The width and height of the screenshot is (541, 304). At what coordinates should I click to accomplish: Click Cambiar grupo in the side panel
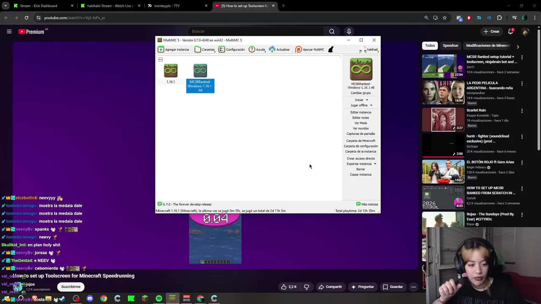(x=361, y=93)
